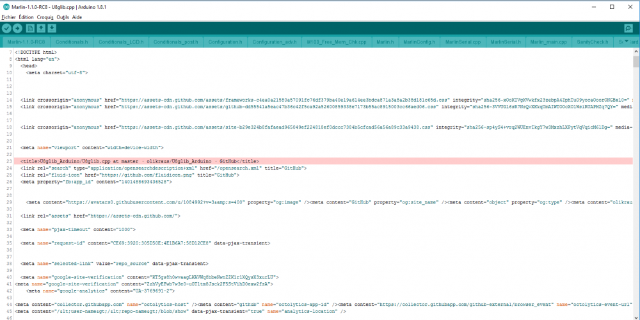
Task: Switch to the Marlin-1.1.0-RC8 tab
Action: [26, 42]
